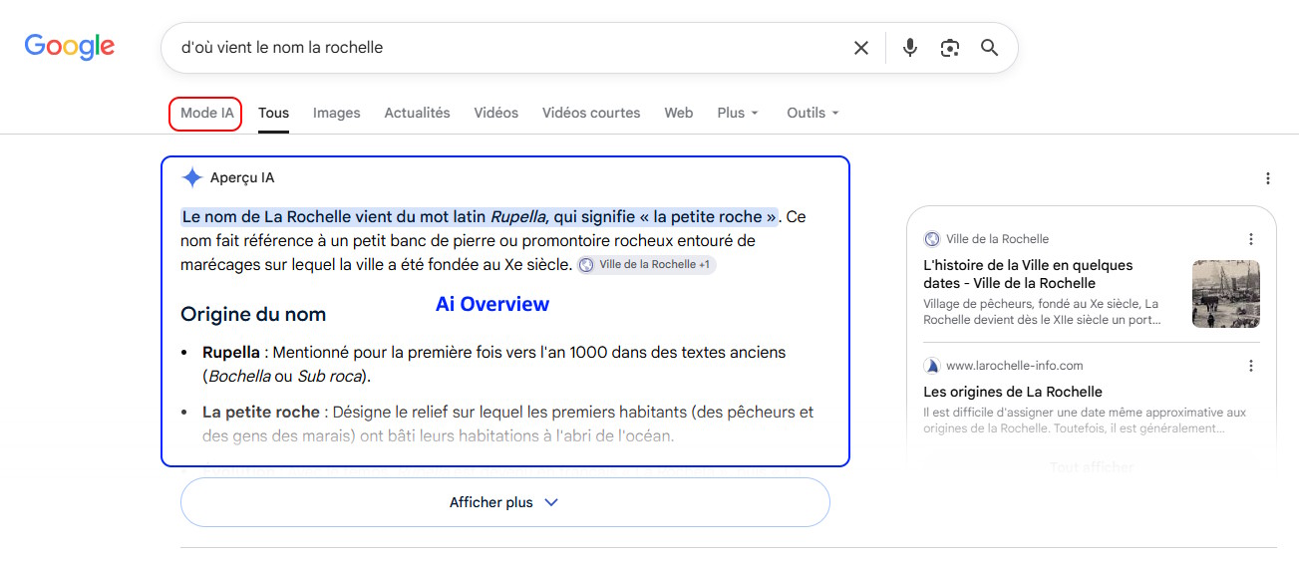Image resolution: width=1299 pixels, height=563 pixels.
Task: Click the Aperçu IA label
Action: pos(242,177)
